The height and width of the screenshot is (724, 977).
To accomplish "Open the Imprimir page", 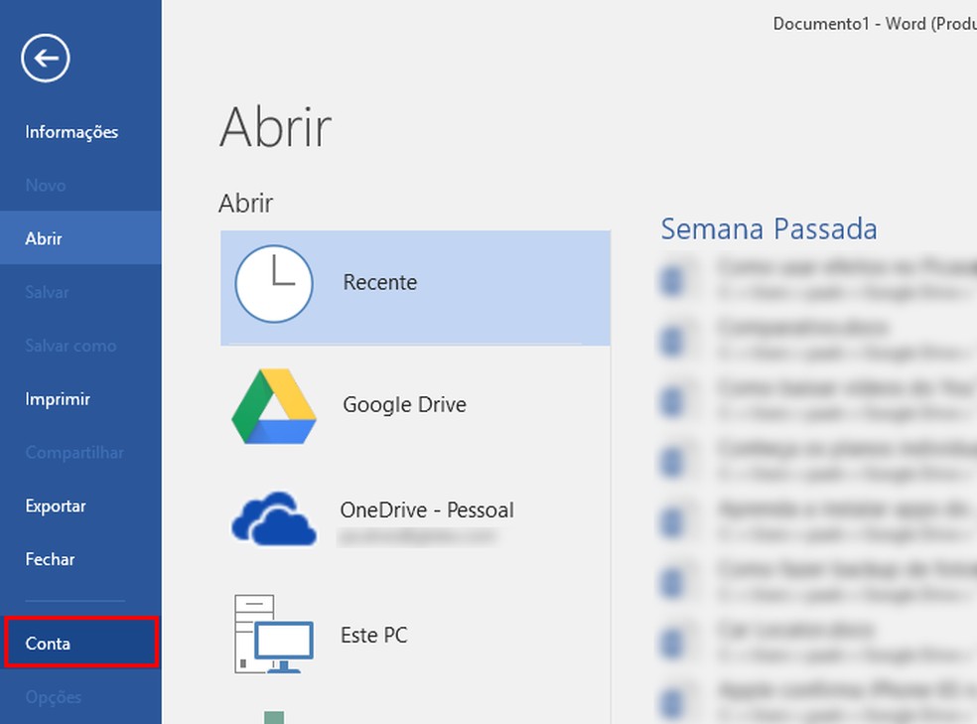I will pyautogui.click(x=58, y=399).
